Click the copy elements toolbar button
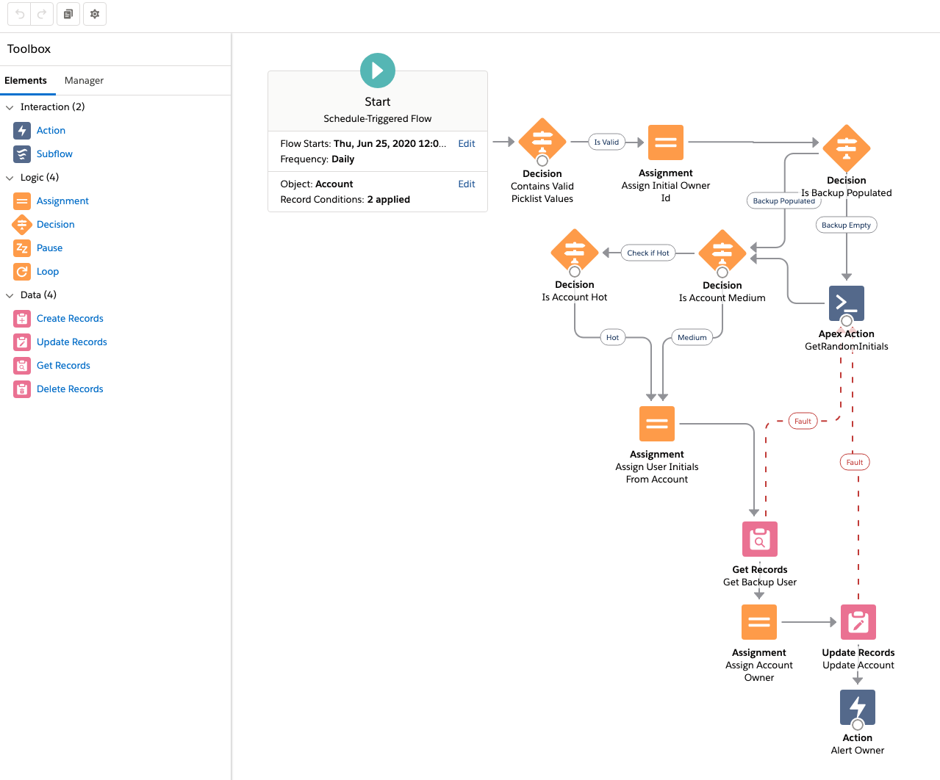 (68, 14)
